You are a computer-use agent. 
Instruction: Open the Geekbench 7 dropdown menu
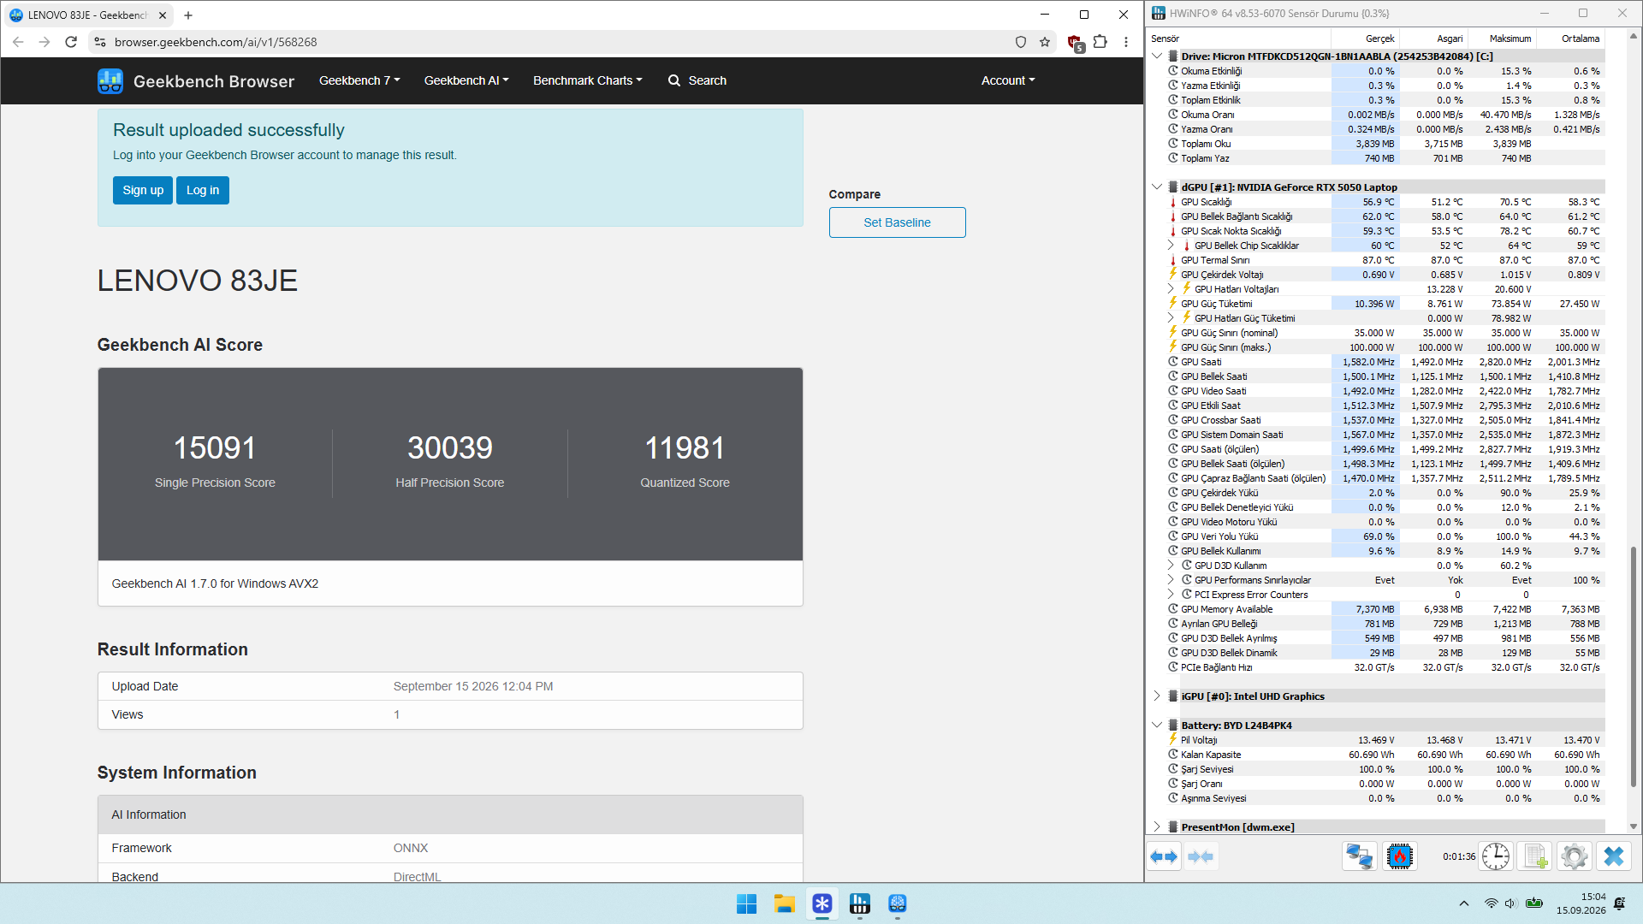(359, 80)
